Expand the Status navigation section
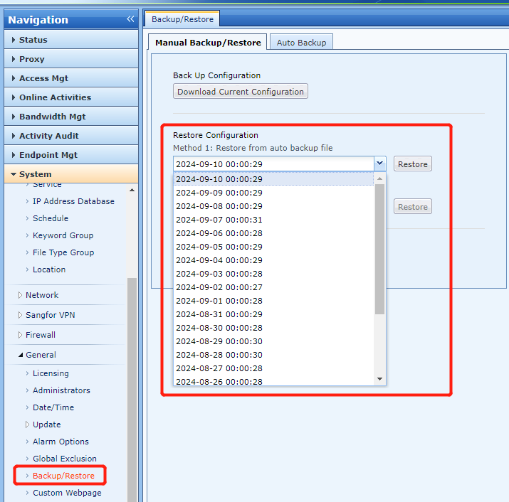 [x=71, y=40]
